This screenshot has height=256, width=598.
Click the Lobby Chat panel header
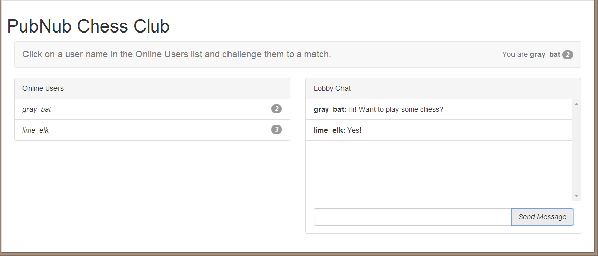pos(443,88)
